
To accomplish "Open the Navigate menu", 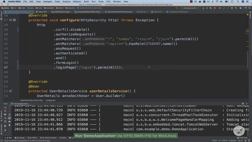I will click(x=48, y=2).
